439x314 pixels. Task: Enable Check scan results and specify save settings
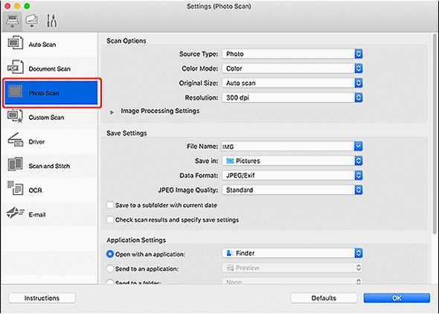[x=110, y=220]
